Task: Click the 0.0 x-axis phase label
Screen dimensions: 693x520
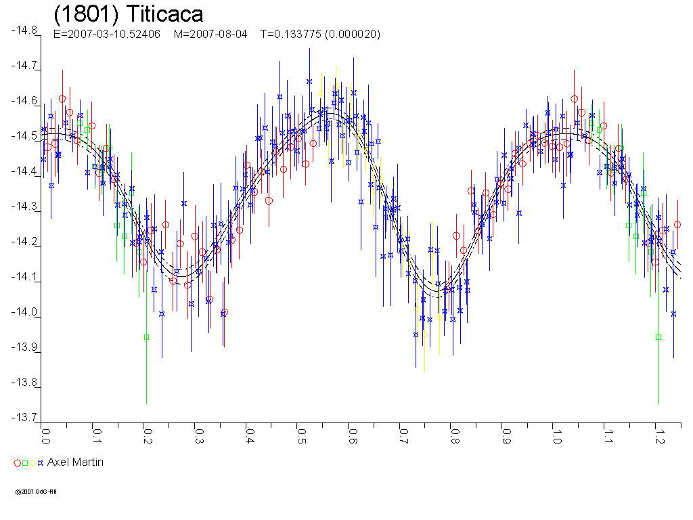Action: [46, 433]
